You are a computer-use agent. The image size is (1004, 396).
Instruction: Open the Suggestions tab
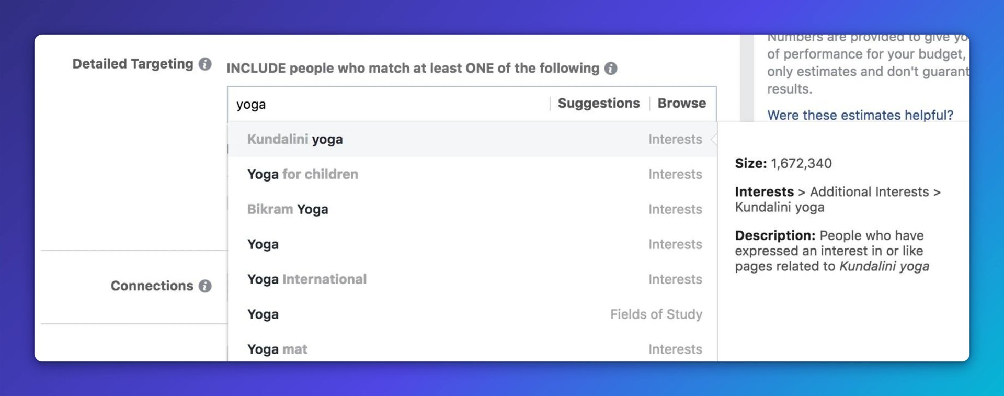coord(599,104)
